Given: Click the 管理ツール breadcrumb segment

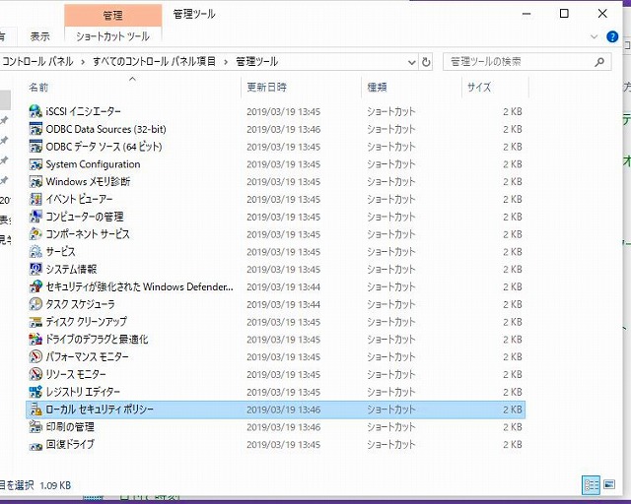Looking at the screenshot, I should pyautogui.click(x=256, y=61).
